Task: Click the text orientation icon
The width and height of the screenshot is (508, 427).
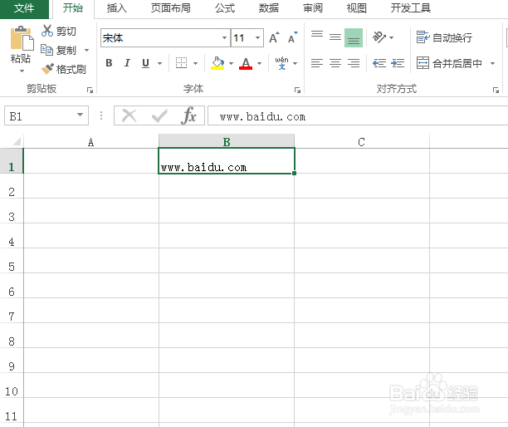Action: 379,37
